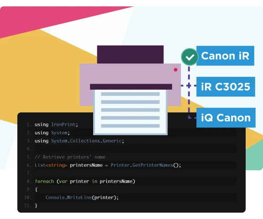
Task: Click the List<string> type declaration
Action: coord(51,165)
